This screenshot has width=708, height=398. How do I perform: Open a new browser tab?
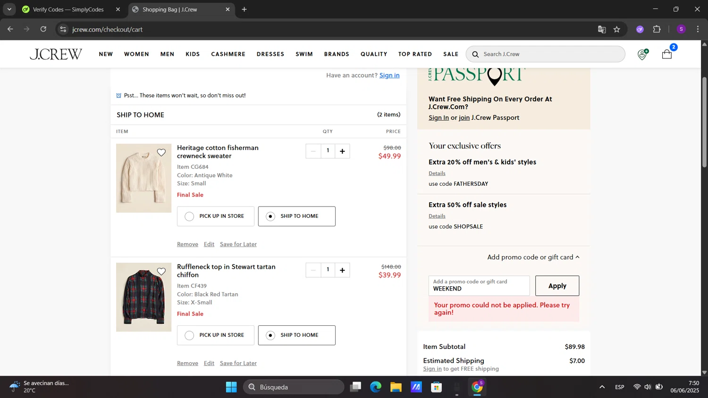(x=244, y=9)
